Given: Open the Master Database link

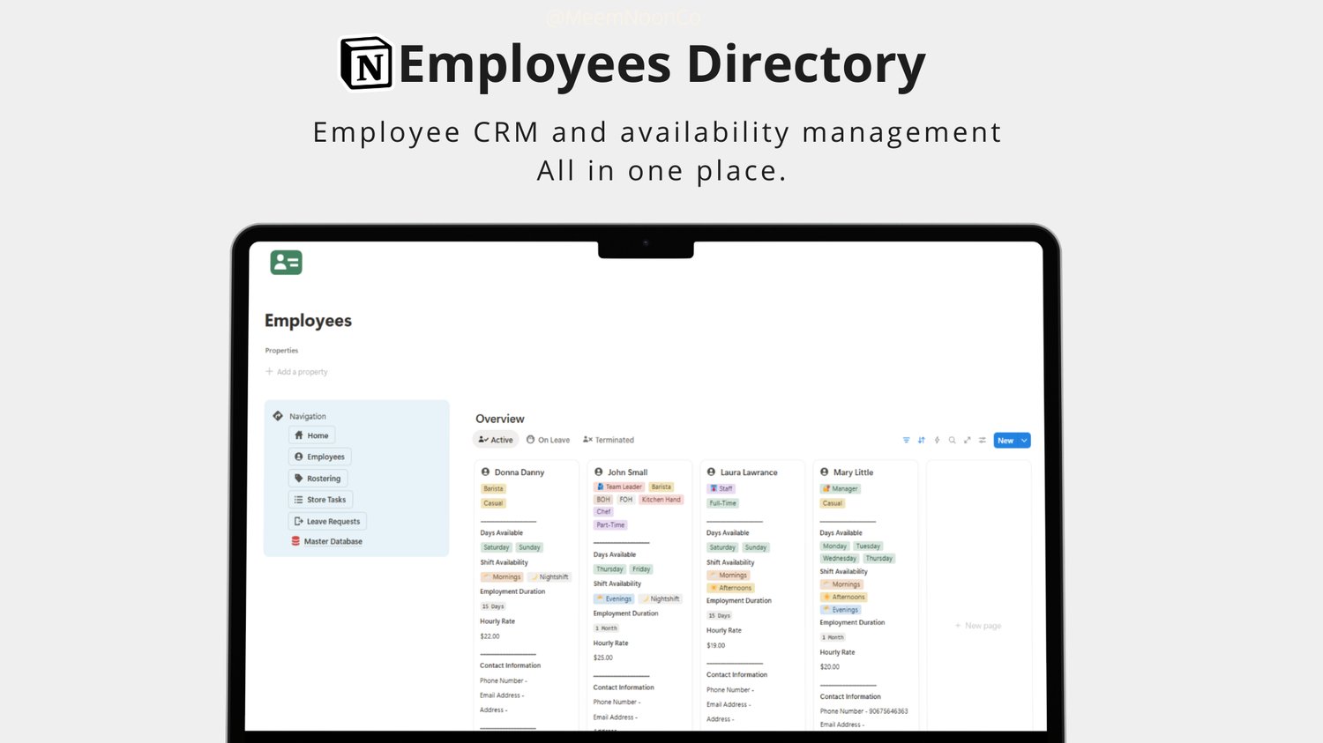Looking at the screenshot, I should [327, 541].
